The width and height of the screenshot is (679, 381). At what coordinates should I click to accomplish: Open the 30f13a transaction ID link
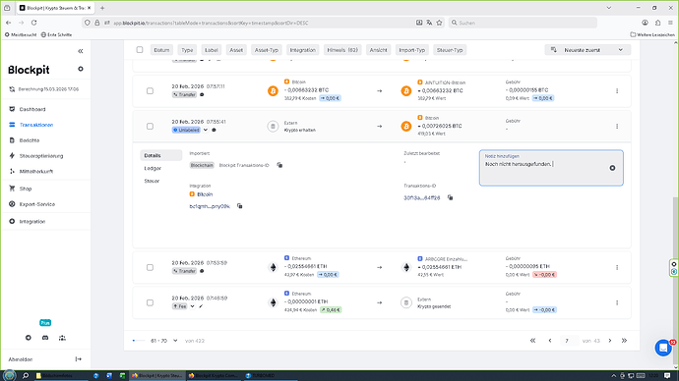click(422, 197)
